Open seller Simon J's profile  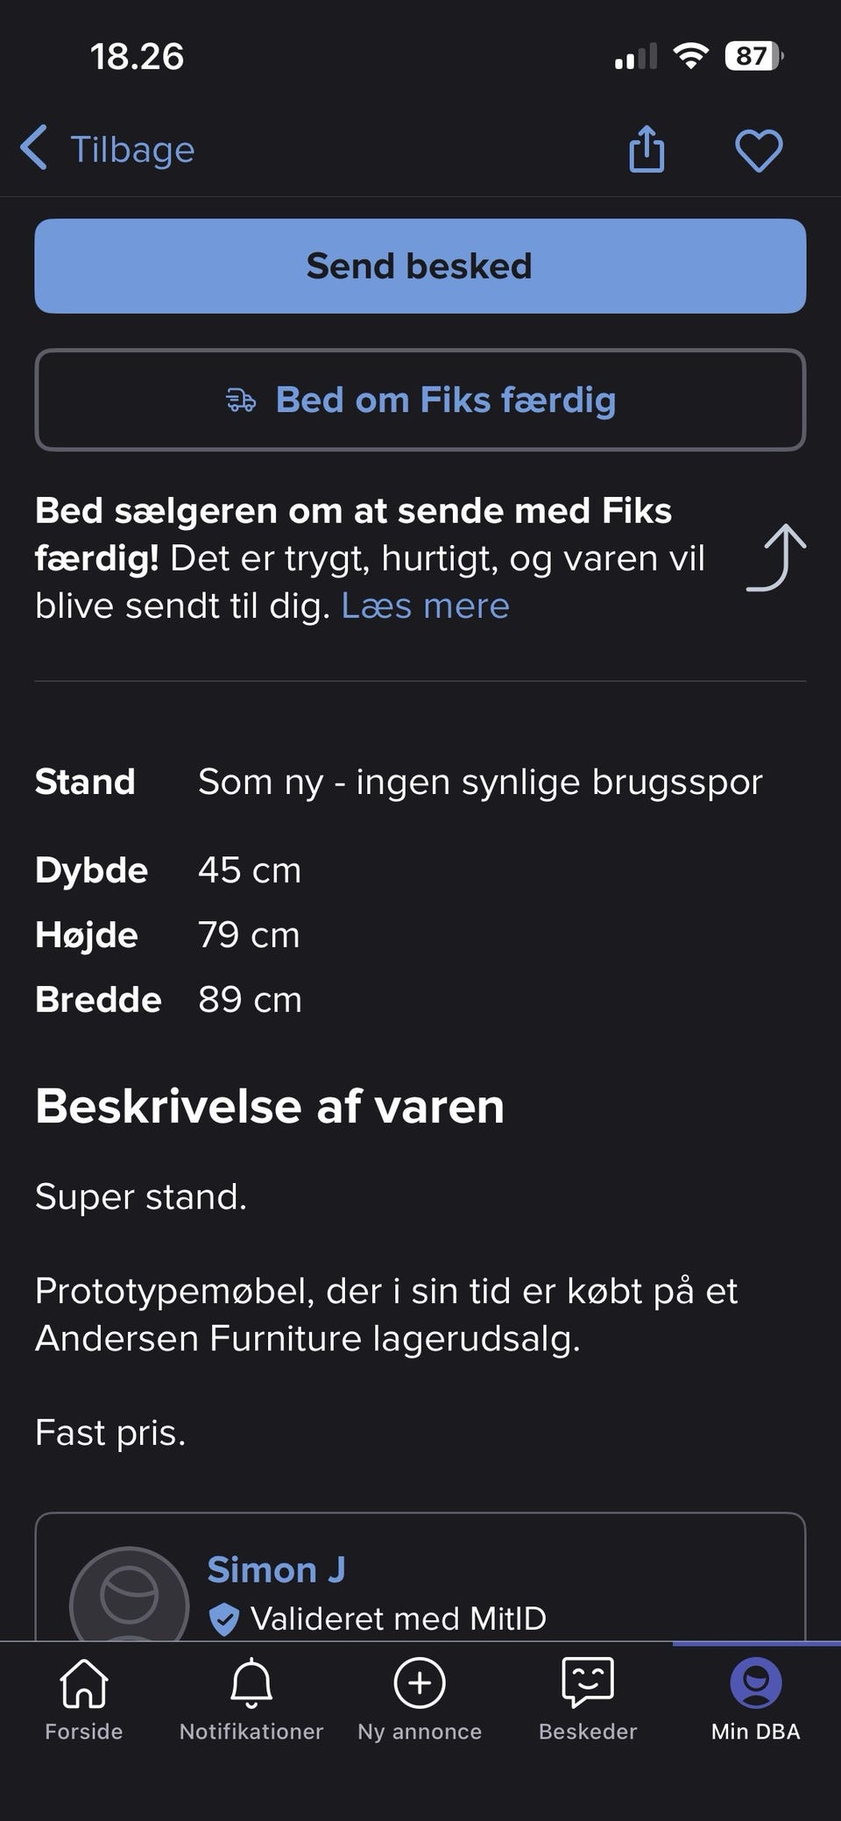(276, 1569)
